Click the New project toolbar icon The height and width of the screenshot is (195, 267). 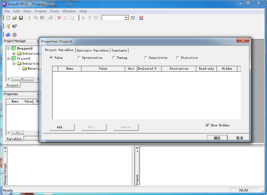[x=8, y=18]
